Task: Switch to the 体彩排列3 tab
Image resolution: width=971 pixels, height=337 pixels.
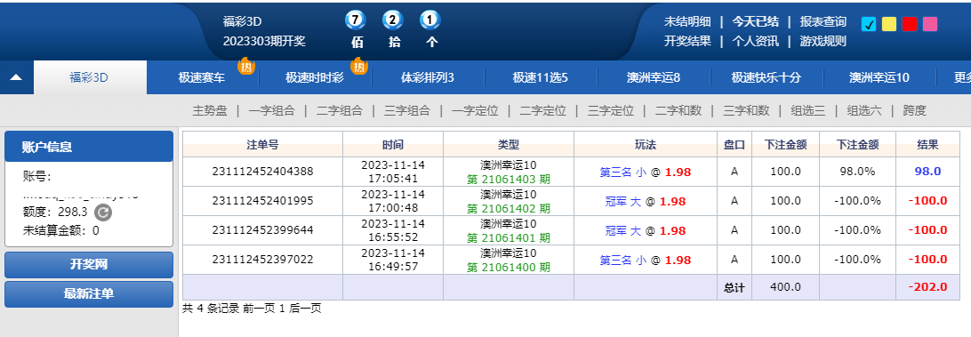Action: [x=428, y=77]
